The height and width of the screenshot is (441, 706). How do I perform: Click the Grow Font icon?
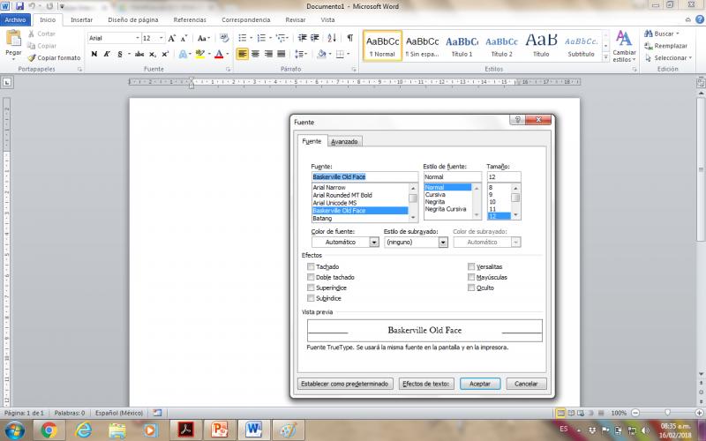pos(171,38)
